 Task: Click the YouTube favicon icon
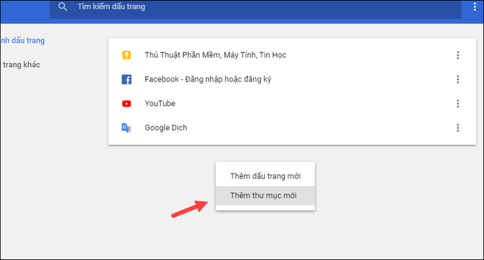click(127, 104)
